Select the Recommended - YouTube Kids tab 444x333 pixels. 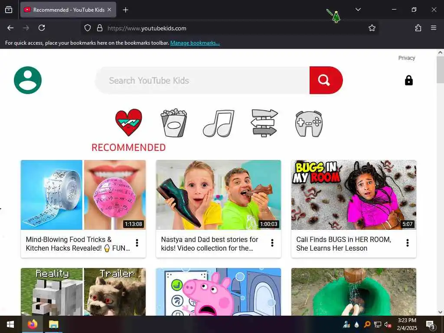(68, 10)
